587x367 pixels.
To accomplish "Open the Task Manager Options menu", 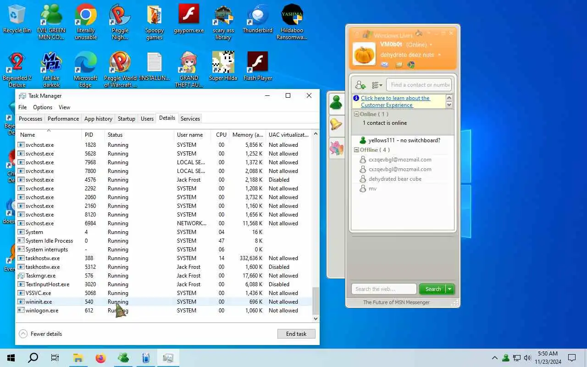I will point(43,107).
